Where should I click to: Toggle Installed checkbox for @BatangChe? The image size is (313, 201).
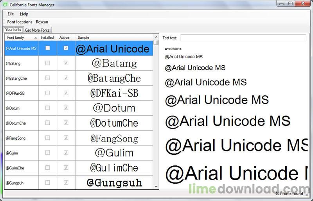coord(47,78)
